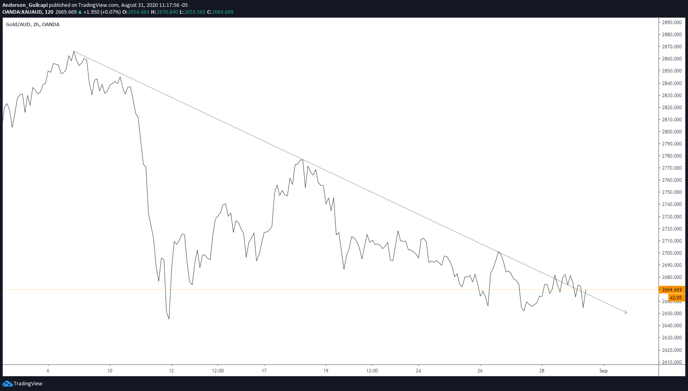Click the 2750.000 price axis label
Image resolution: width=688 pixels, height=391 pixels.
(x=672, y=192)
